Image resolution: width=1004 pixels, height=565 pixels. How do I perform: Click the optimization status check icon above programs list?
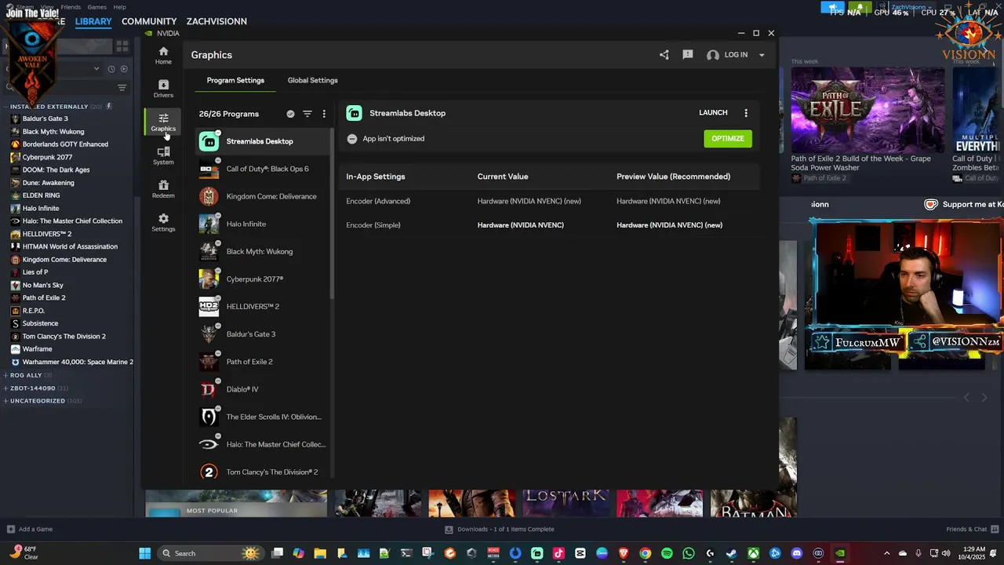[290, 114]
